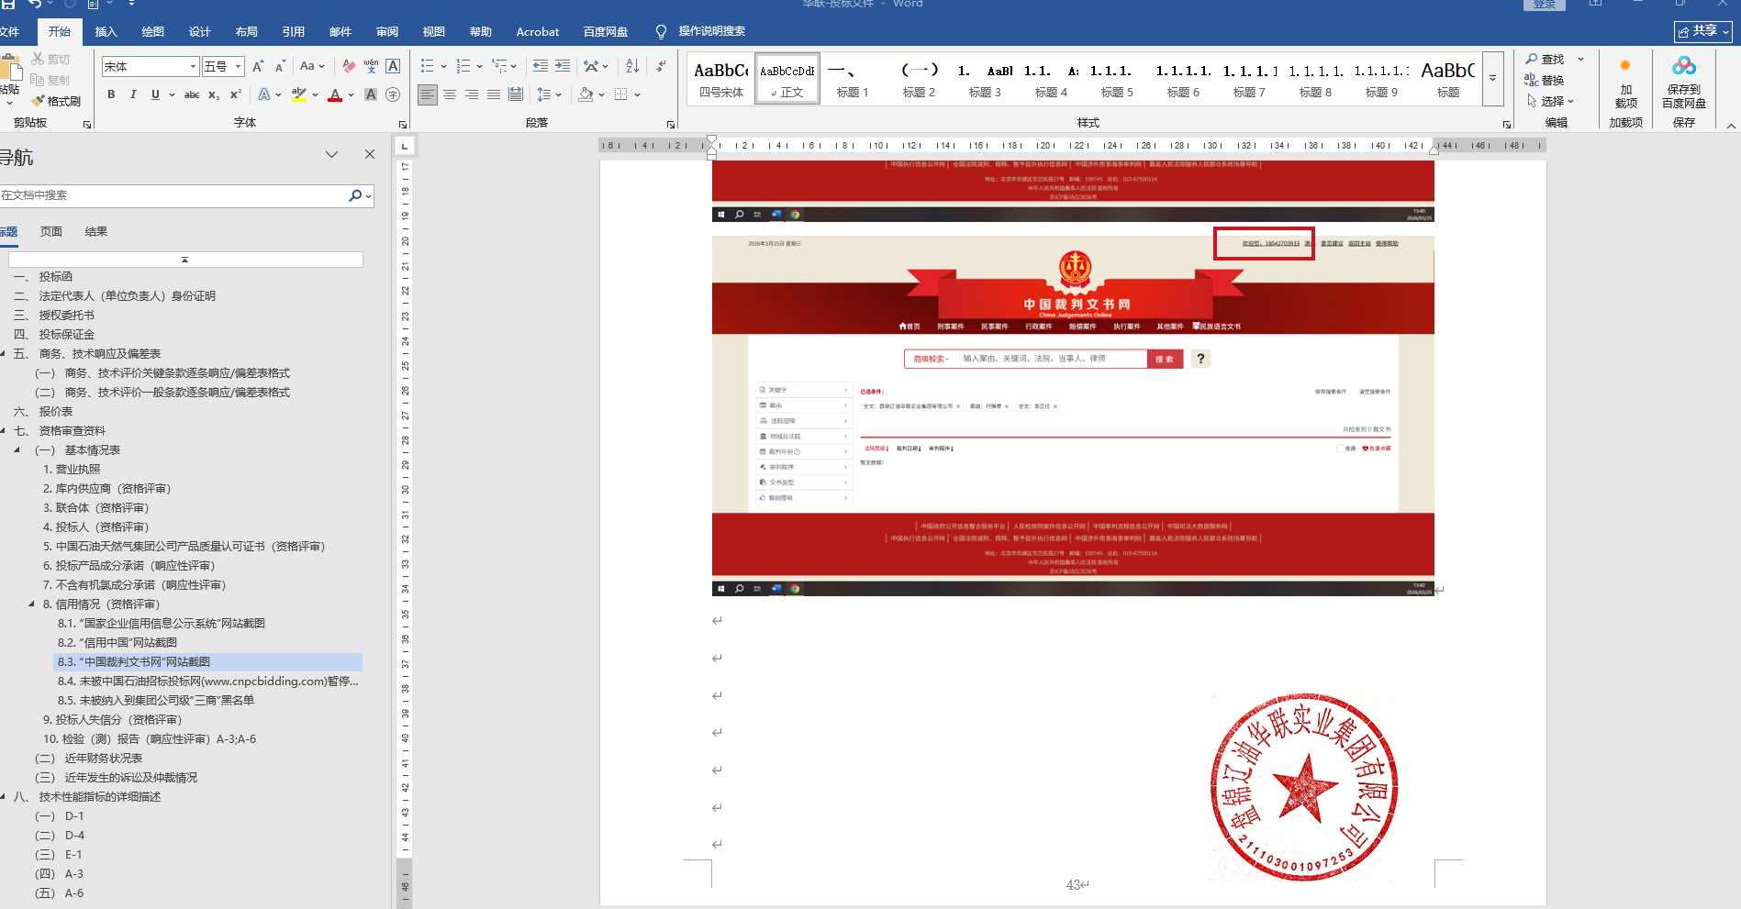The height and width of the screenshot is (909, 1741).
Task: Click the Share (共享) button
Action: coord(1703,31)
